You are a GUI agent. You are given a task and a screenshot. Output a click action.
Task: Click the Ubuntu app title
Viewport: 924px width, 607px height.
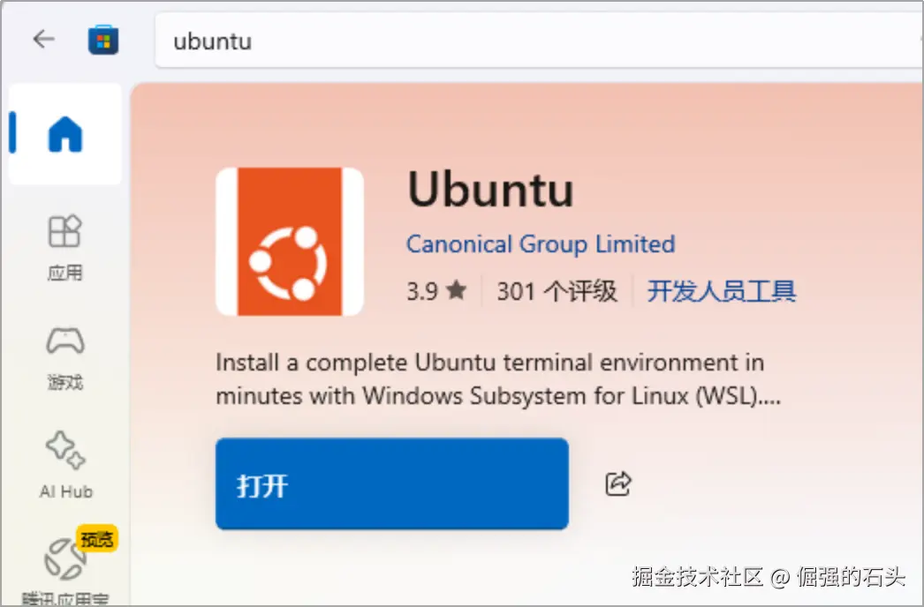490,189
